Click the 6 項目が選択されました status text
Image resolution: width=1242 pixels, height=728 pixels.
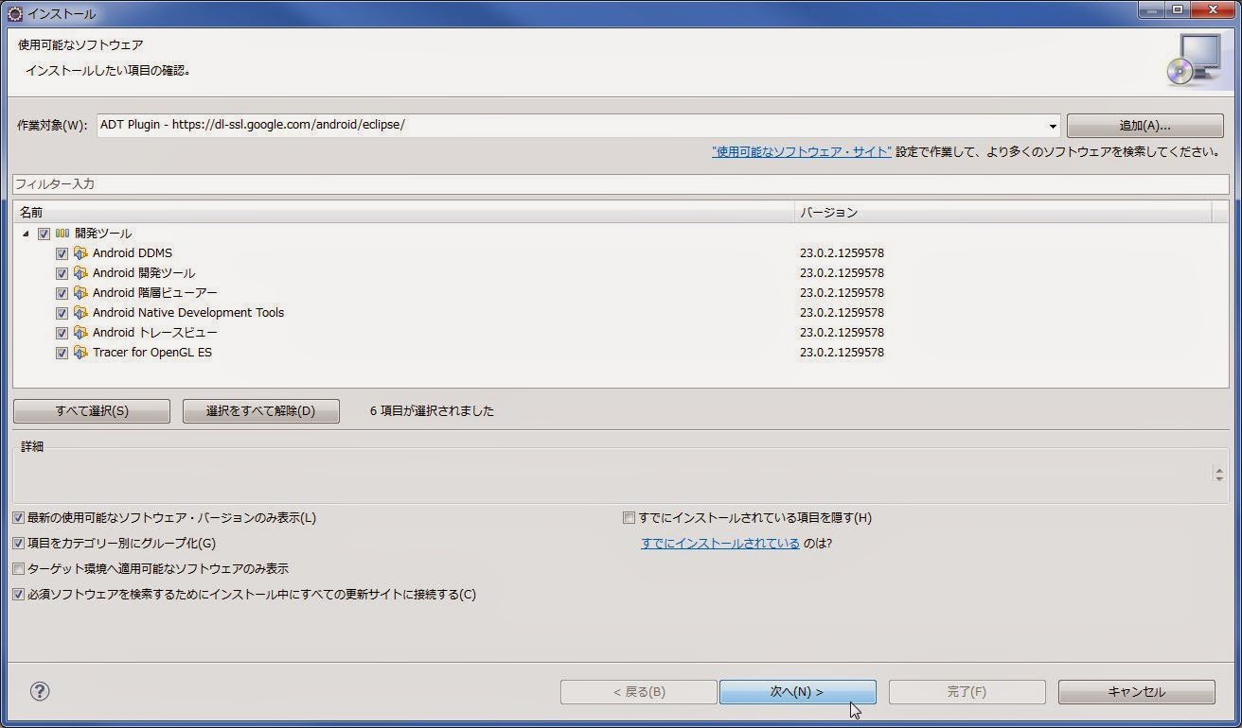click(x=432, y=411)
